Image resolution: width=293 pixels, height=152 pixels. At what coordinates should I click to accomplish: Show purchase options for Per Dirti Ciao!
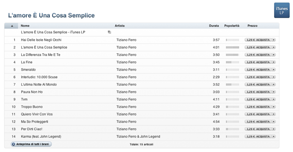click(274, 129)
